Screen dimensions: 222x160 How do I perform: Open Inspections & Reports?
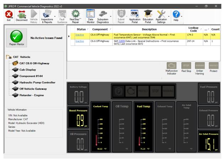tap(47, 17)
